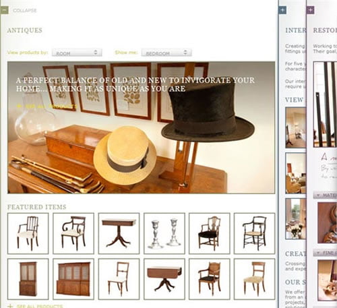Viewport: 337px width, 308px height.
Task: Click the hero image with the top hat
Action: click(141, 127)
